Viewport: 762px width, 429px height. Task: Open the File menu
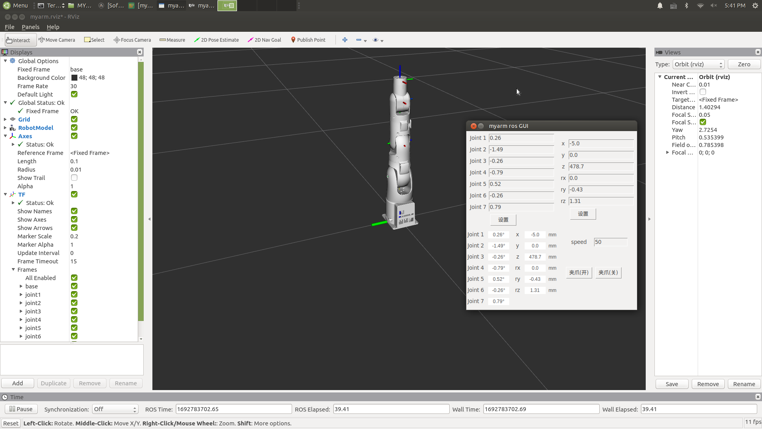10,27
